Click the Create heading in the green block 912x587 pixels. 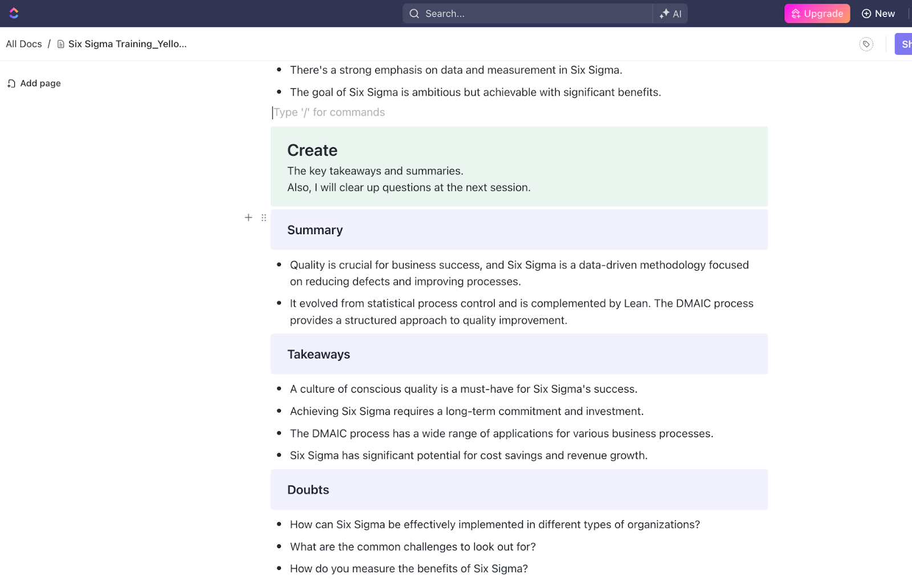coord(312,150)
